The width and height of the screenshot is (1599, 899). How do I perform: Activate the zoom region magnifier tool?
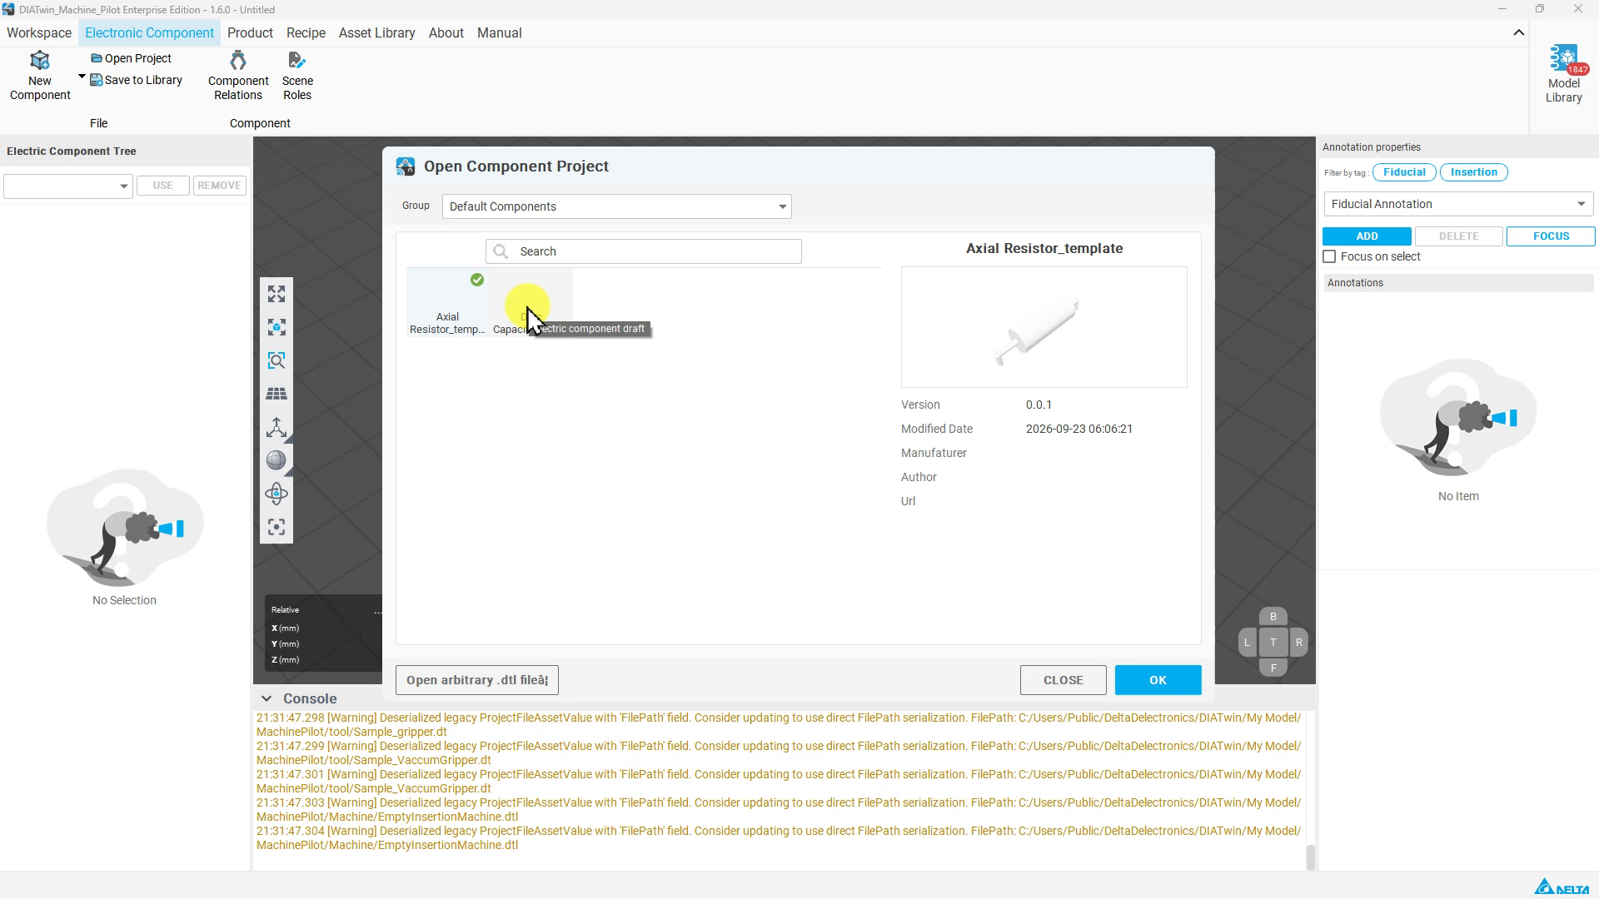(276, 360)
